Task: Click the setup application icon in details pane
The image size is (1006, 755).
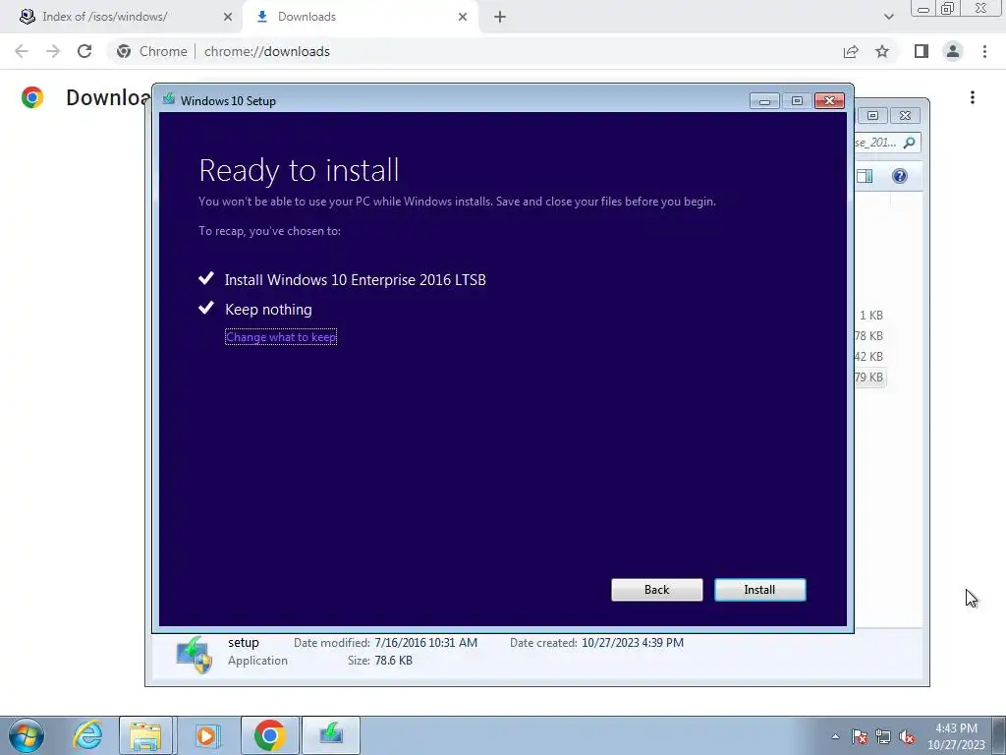Action: (x=194, y=654)
